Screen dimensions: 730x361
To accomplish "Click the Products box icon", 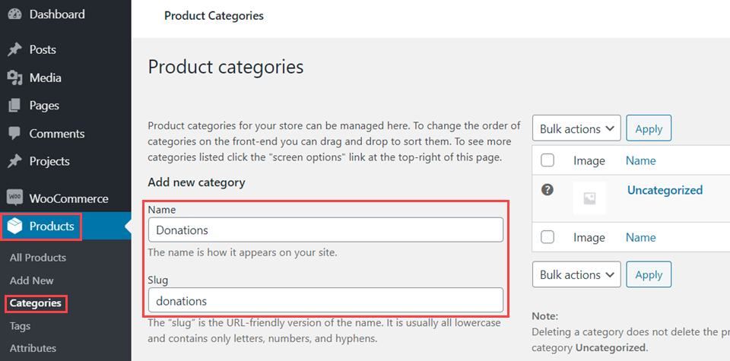I will pos(14,226).
